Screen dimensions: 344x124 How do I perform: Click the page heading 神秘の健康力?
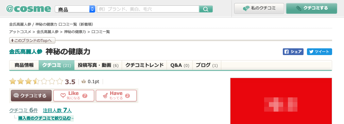(68, 52)
